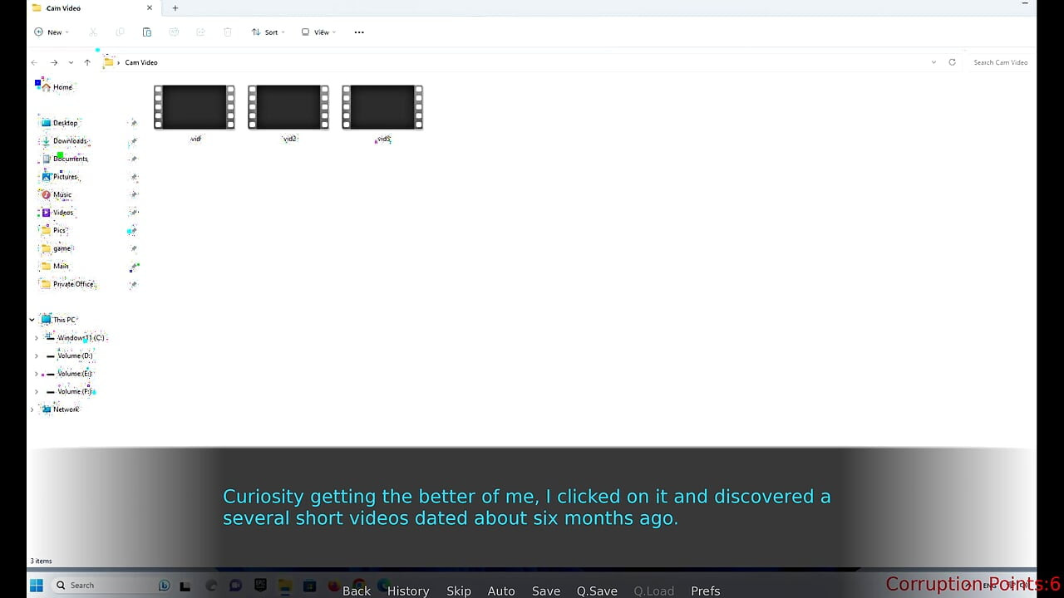Open the Downloads folder in sidebar
1064x598 pixels.
click(x=69, y=141)
